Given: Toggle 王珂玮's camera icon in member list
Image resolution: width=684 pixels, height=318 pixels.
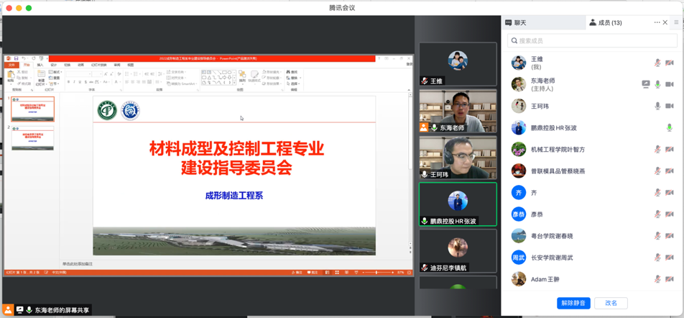Looking at the screenshot, I should 670,106.
